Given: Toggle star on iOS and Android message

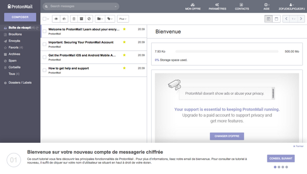Looking at the screenshot, I should click(x=124, y=55).
